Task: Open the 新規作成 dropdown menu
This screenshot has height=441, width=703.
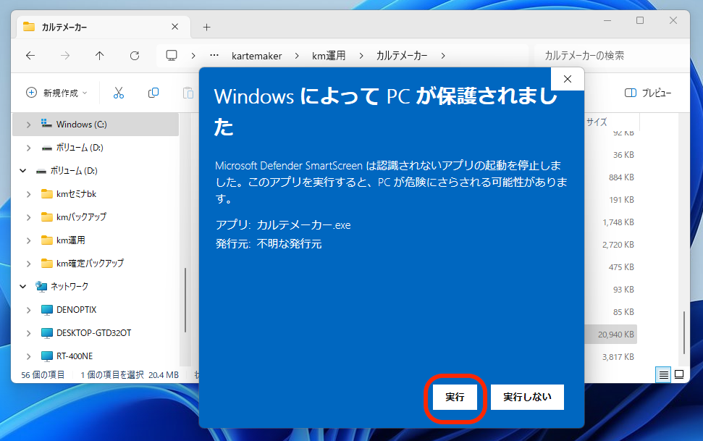Action: [56, 93]
